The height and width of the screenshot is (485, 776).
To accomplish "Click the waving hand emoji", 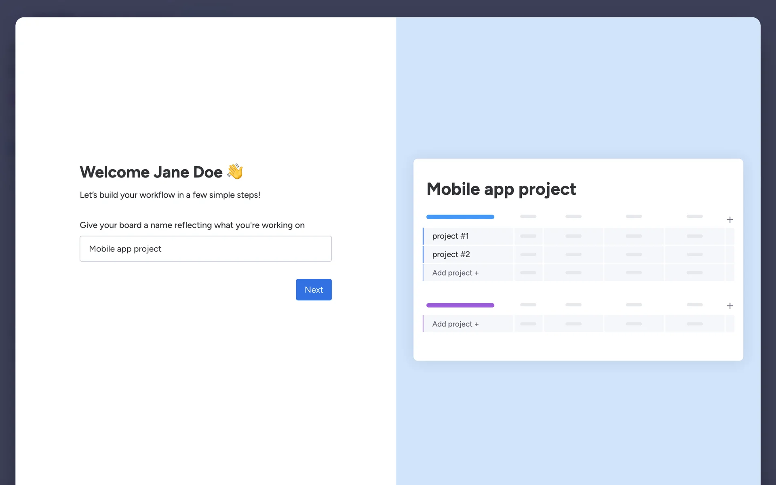I will tap(235, 171).
